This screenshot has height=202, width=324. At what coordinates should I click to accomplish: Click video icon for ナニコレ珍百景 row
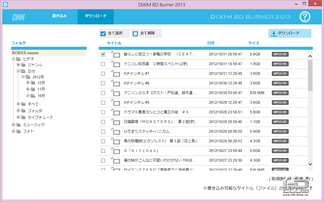tap(115, 64)
